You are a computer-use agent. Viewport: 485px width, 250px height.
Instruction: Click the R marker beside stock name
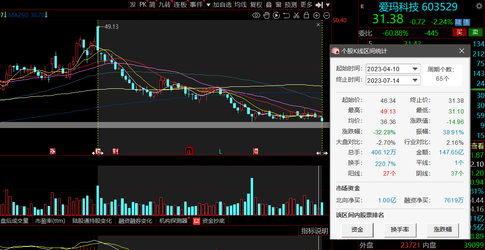pyautogui.click(x=362, y=6)
